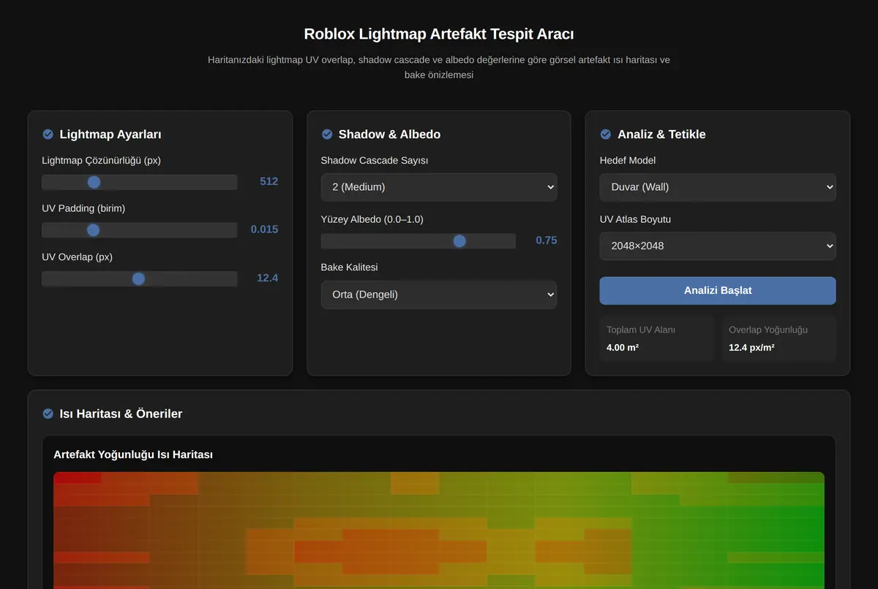
Task: Click the UV overlap value 12.4
Action: (x=267, y=278)
